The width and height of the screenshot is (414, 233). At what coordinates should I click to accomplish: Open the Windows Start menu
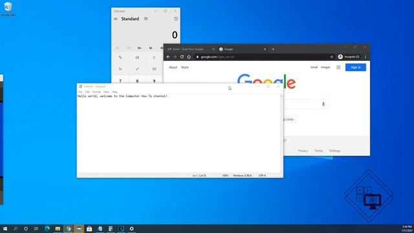point(5,228)
